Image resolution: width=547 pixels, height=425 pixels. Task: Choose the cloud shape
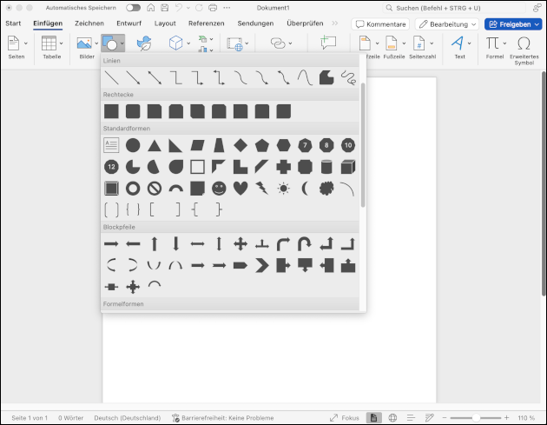(x=326, y=189)
